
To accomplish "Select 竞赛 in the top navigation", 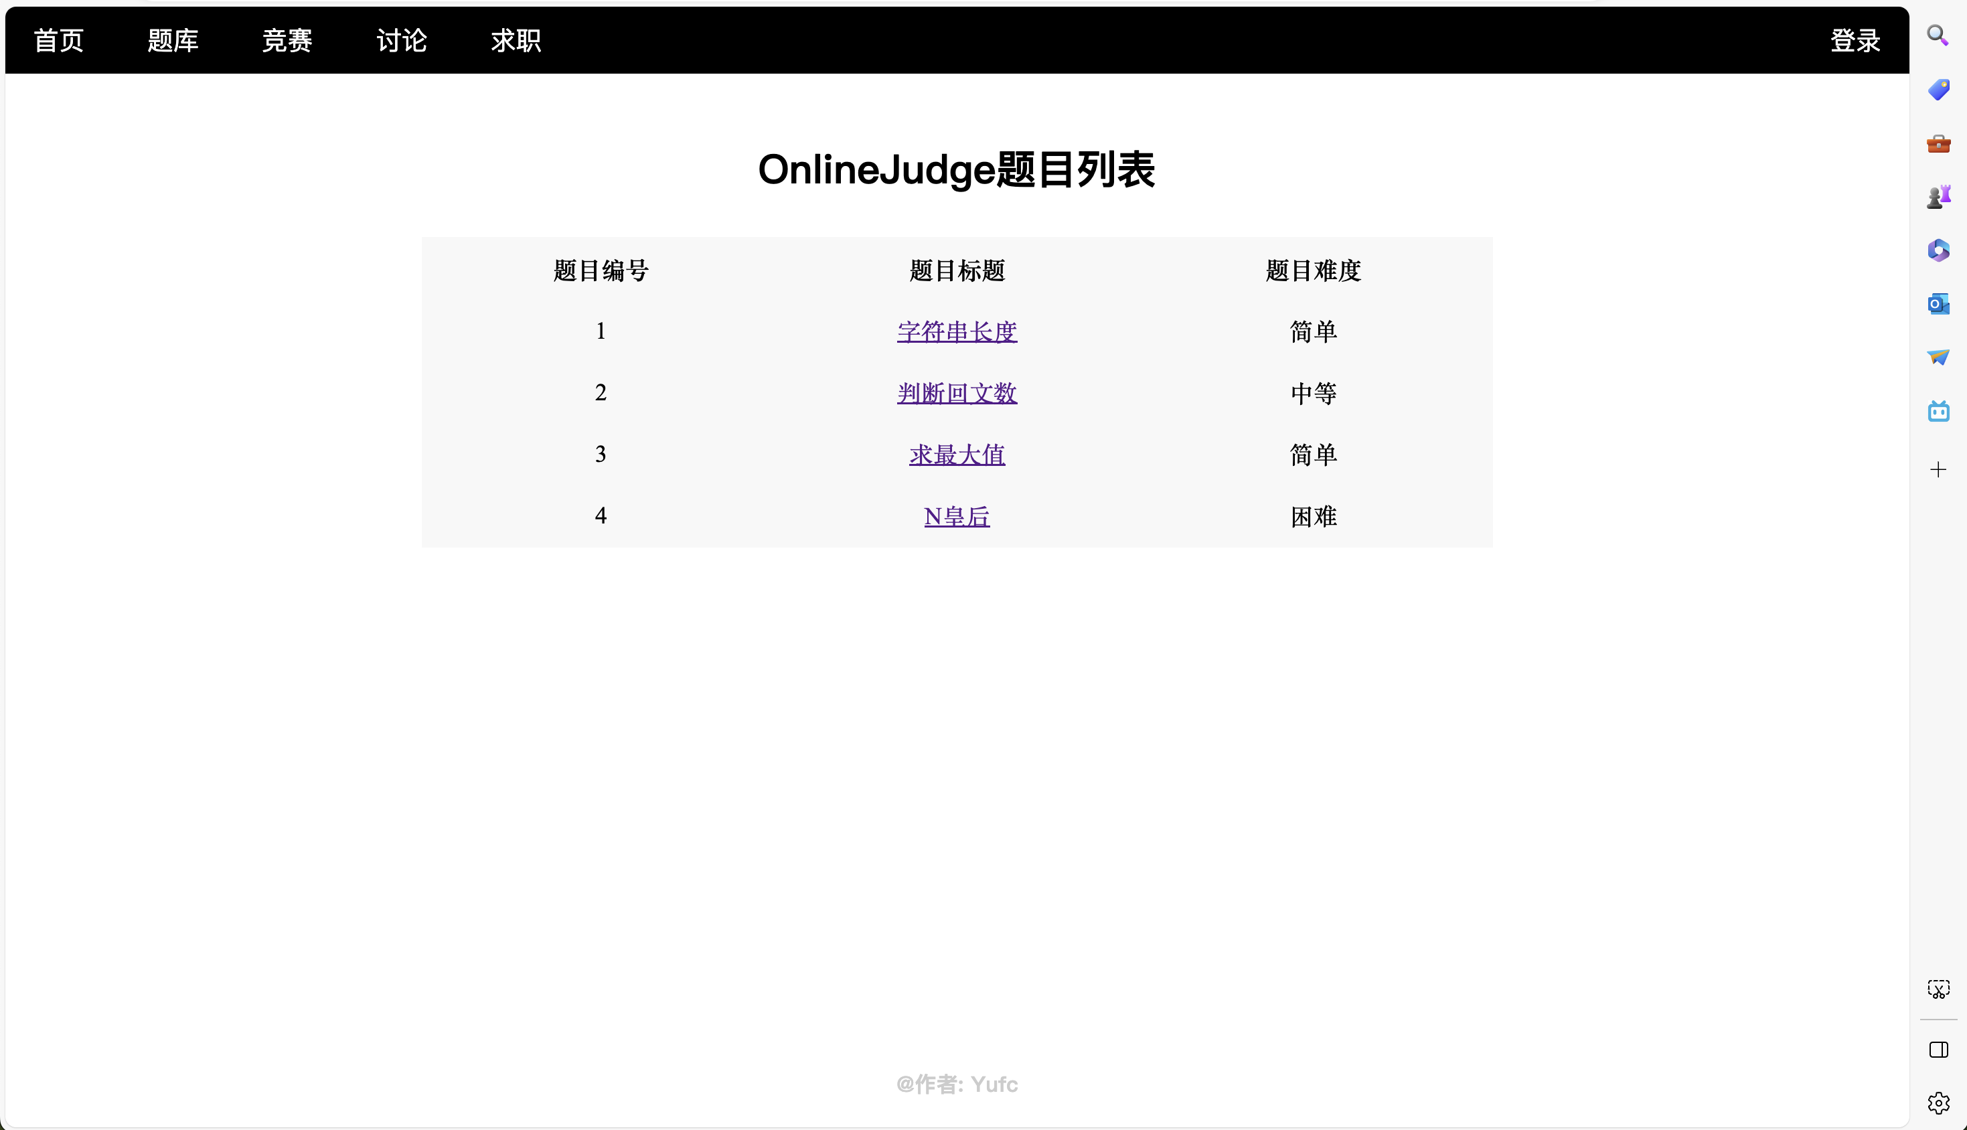I will pos(287,40).
